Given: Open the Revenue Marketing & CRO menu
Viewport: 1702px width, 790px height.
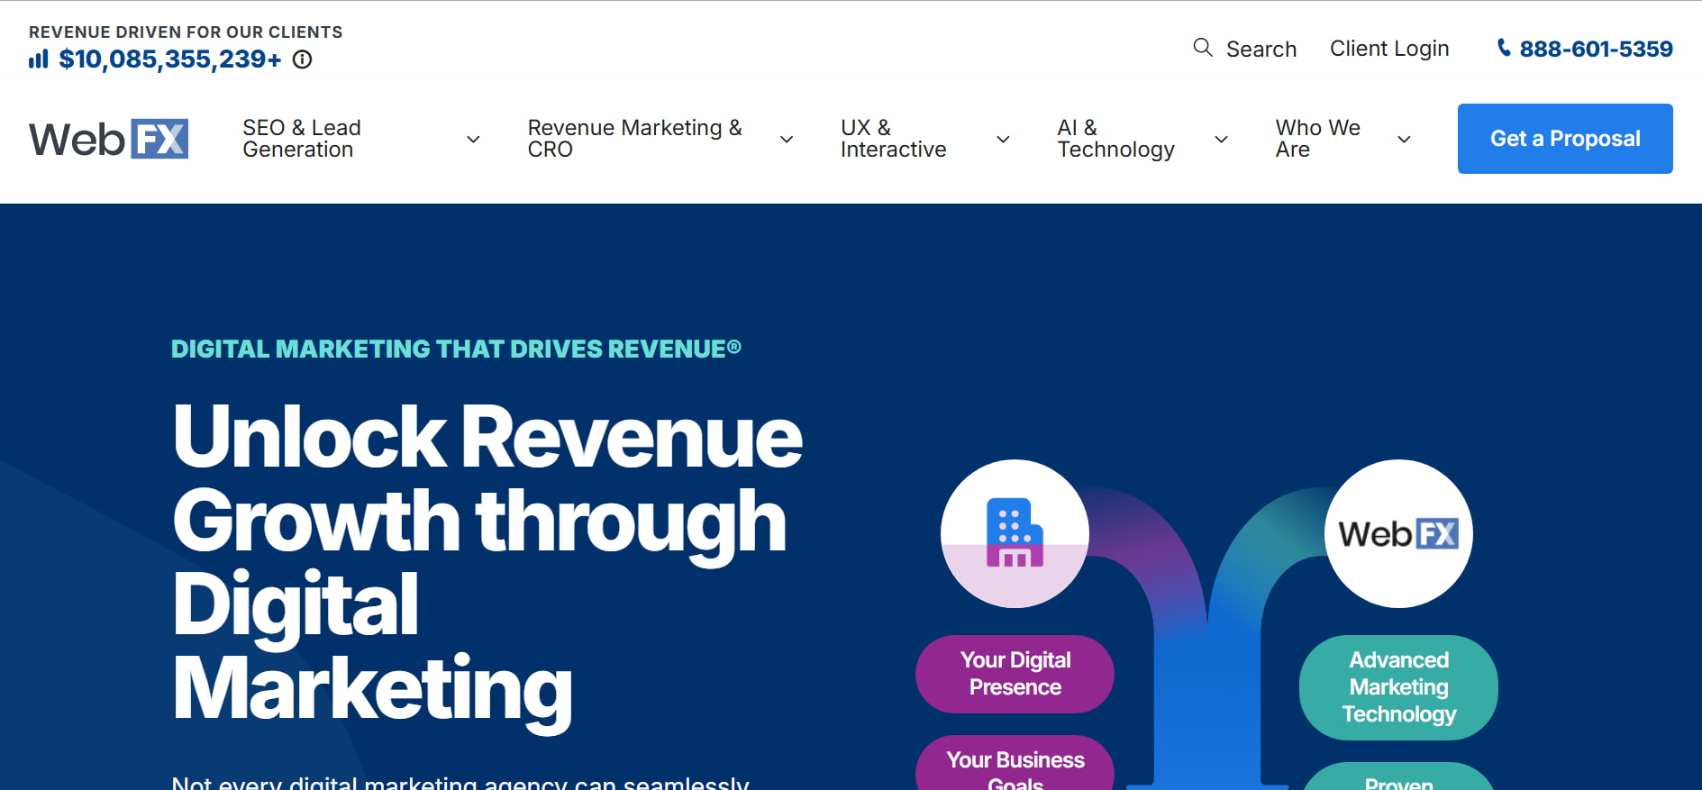Looking at the screenshot, I should click(635, 139).
